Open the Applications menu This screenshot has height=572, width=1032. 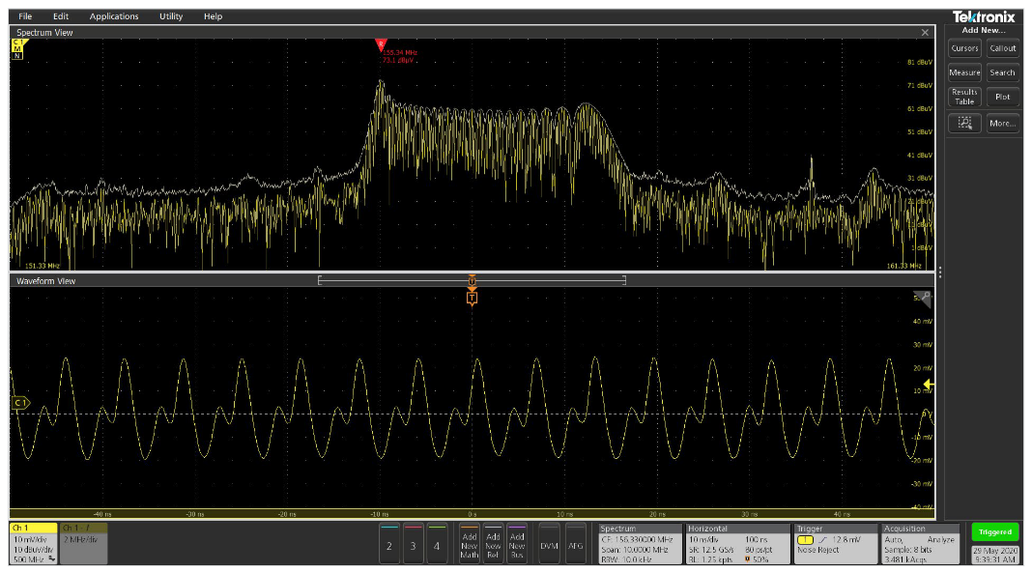(114, 16)
